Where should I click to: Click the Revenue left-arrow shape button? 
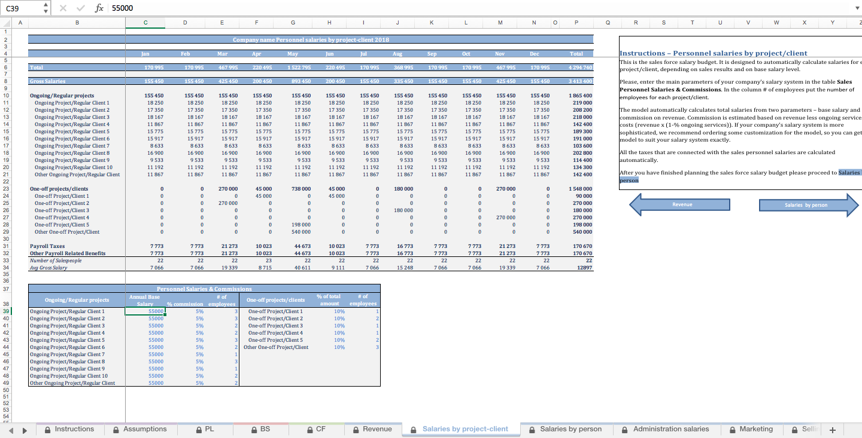coord(680,204)
